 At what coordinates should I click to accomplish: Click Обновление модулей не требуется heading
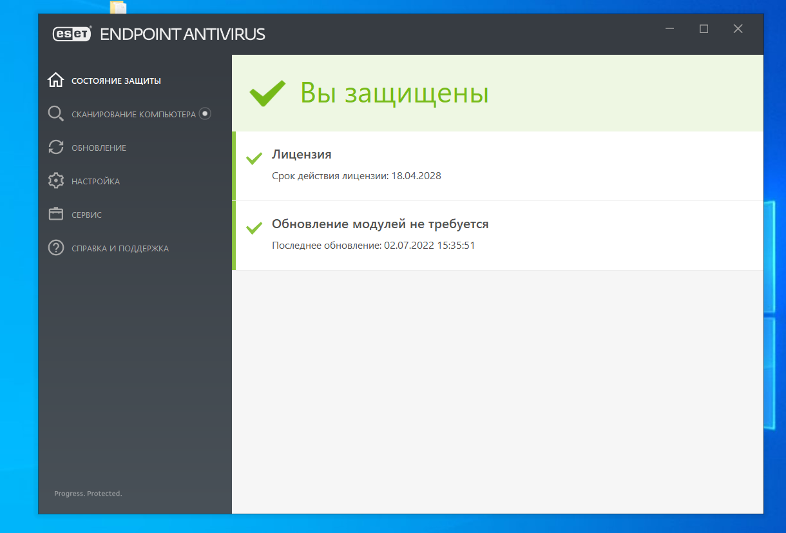pos(380,224)
